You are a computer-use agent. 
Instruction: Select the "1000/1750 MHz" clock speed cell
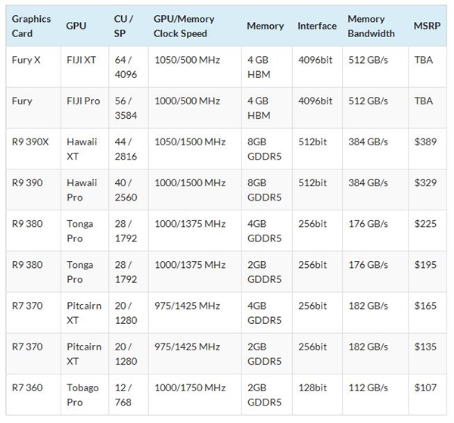[x=189, y=388]
